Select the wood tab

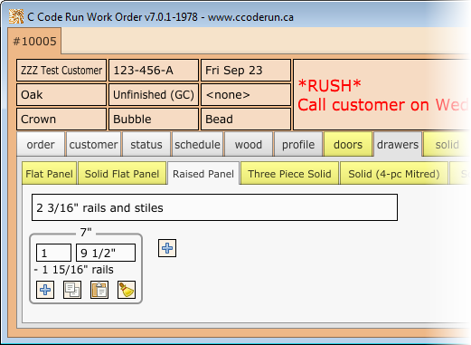pyautogui.click(x=249, y=144)
